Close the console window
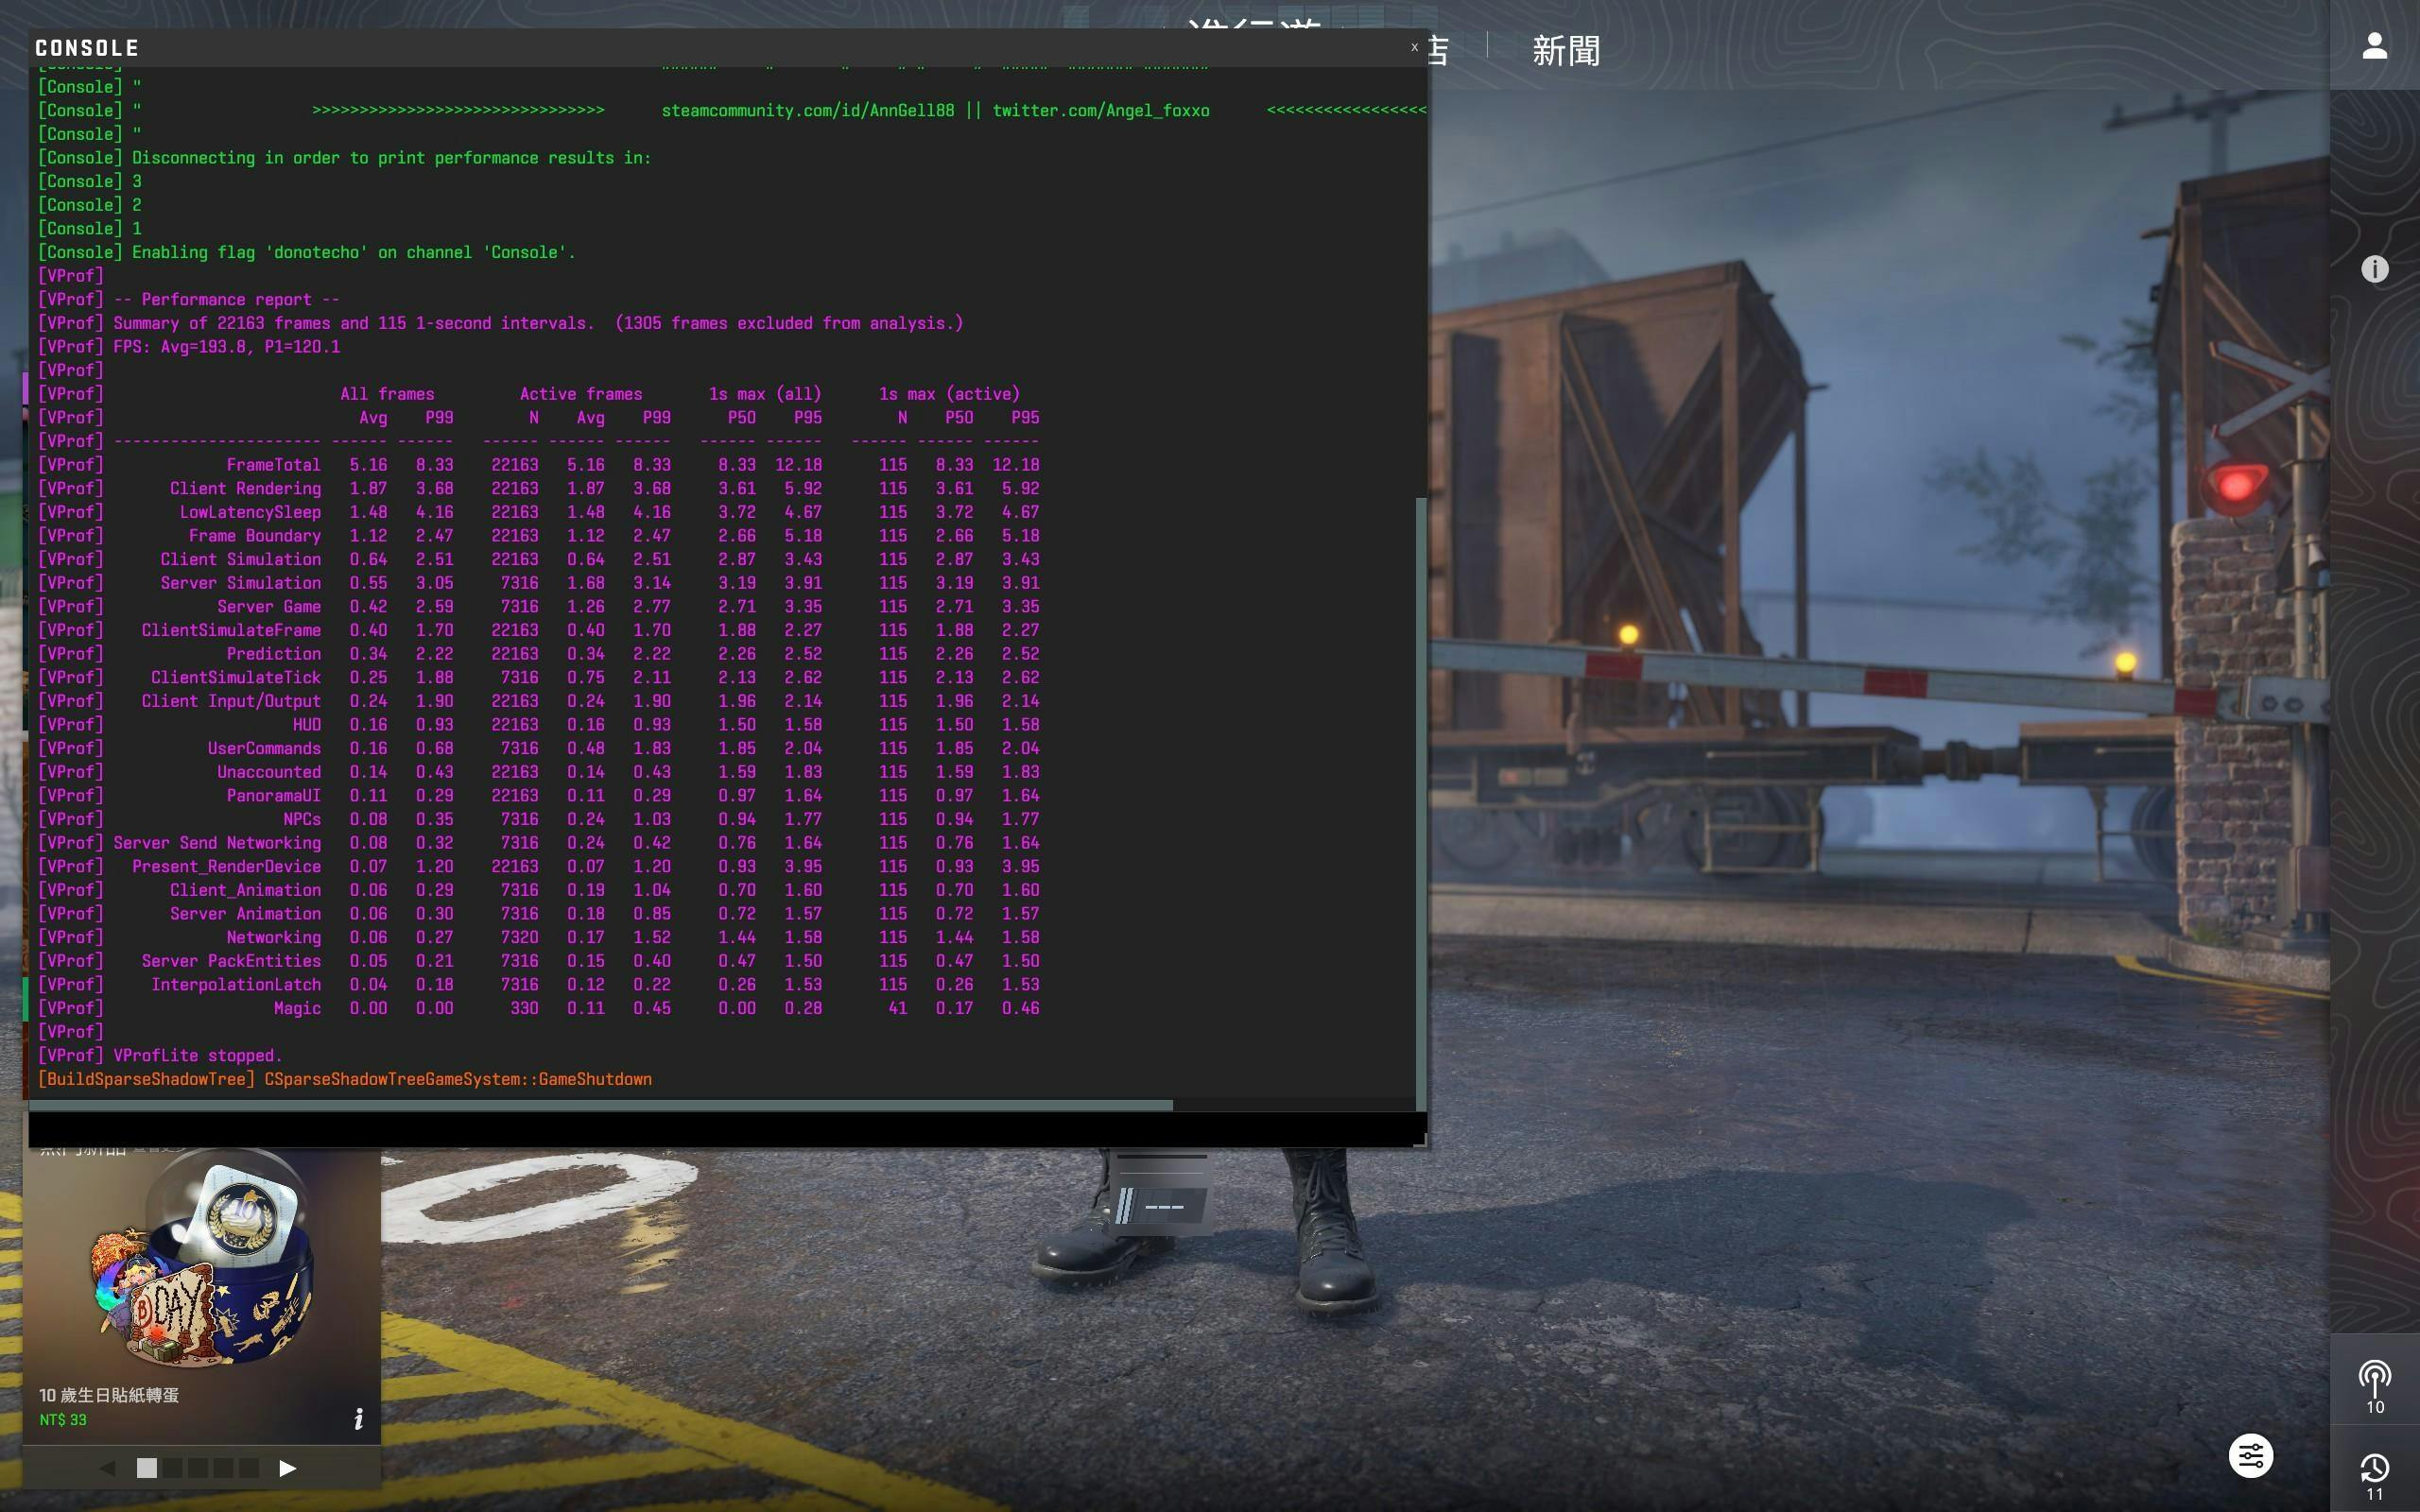The width and height of the screenshot is (2420, 1512). (x=1414, y=47)
